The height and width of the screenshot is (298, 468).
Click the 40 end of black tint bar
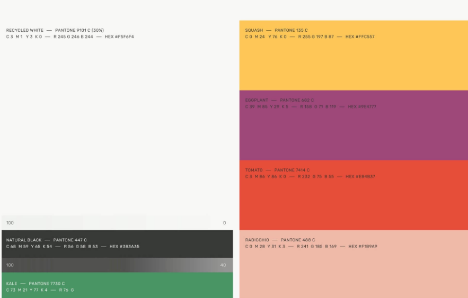click(x=223, y=265)
